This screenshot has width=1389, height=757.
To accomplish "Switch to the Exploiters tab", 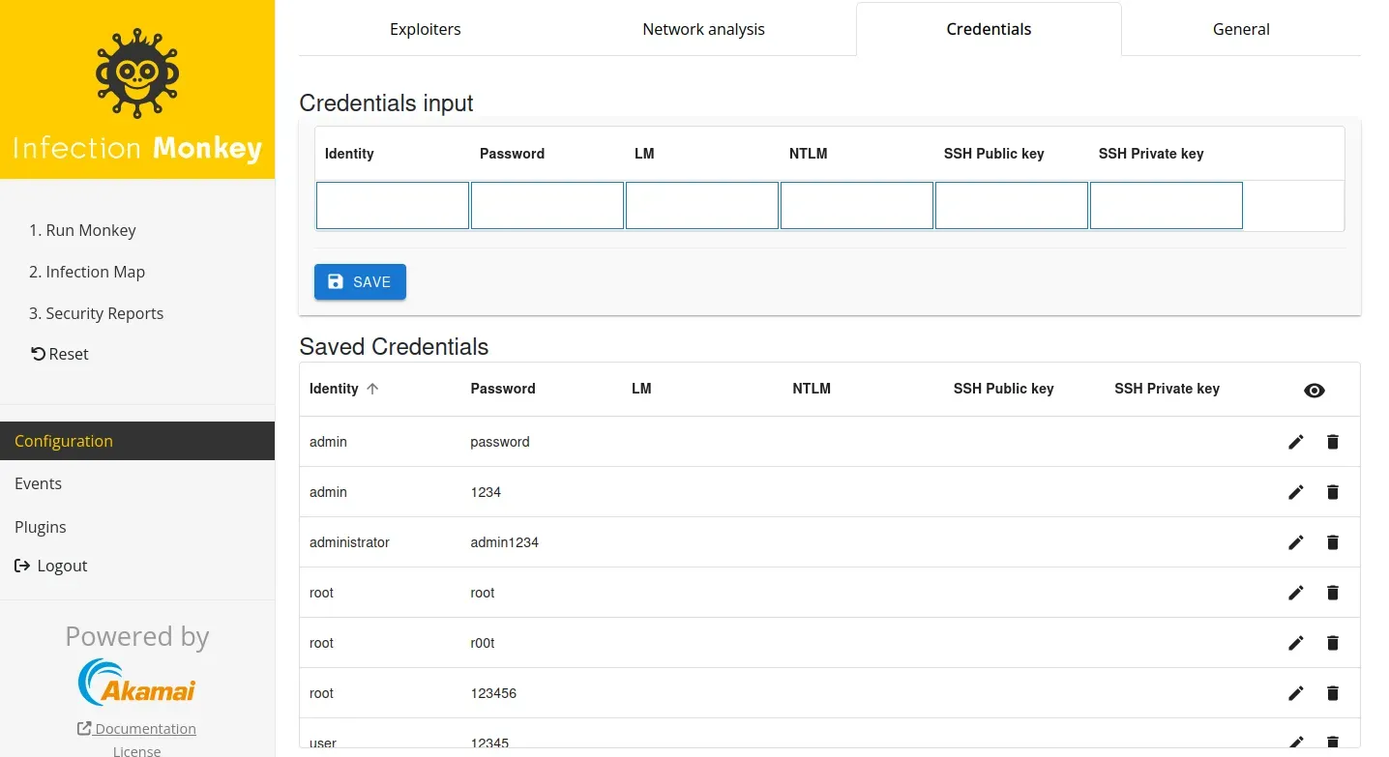I will click(425, 29).
